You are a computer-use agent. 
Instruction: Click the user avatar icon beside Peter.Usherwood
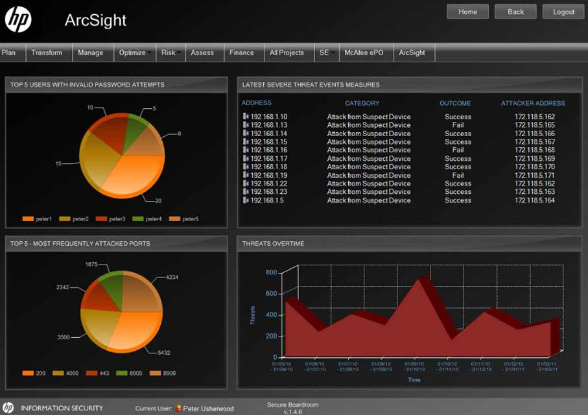[178, 409]
